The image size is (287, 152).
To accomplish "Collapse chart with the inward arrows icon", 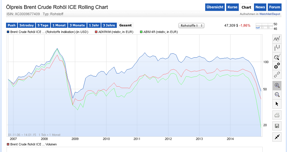I will (x=277, y=137).
